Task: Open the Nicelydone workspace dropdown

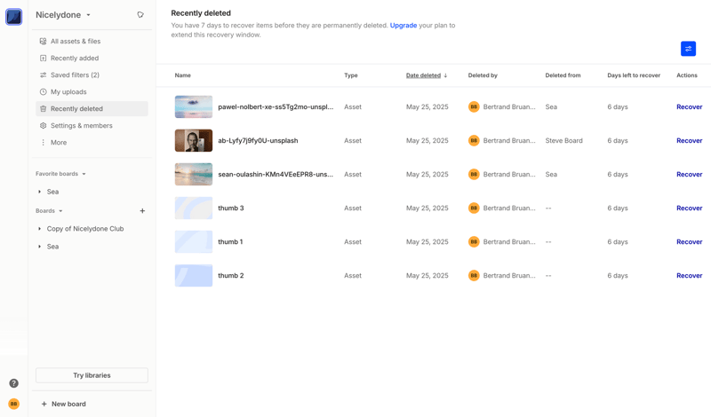Action: pos(63,15)
